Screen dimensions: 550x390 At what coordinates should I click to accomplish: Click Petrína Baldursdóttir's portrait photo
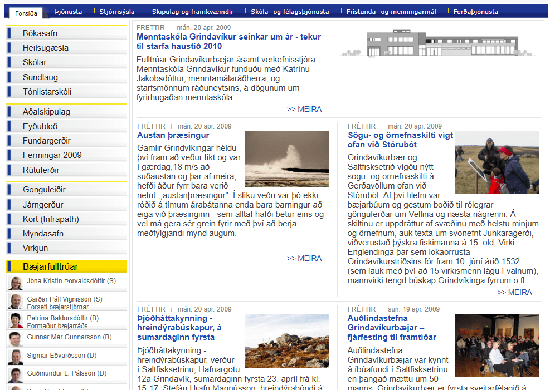pyautogui.click(x=16, y=320)
